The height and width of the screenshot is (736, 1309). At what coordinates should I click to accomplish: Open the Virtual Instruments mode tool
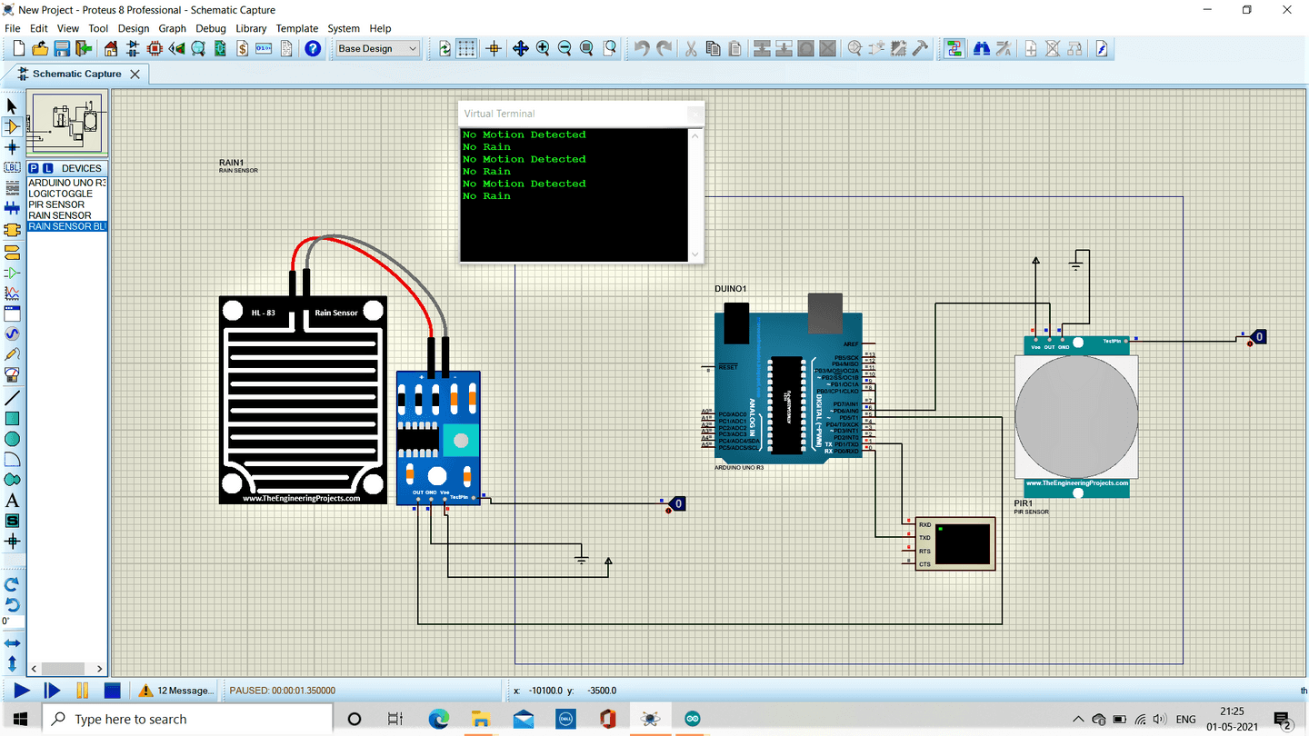(x=12, y=374)
